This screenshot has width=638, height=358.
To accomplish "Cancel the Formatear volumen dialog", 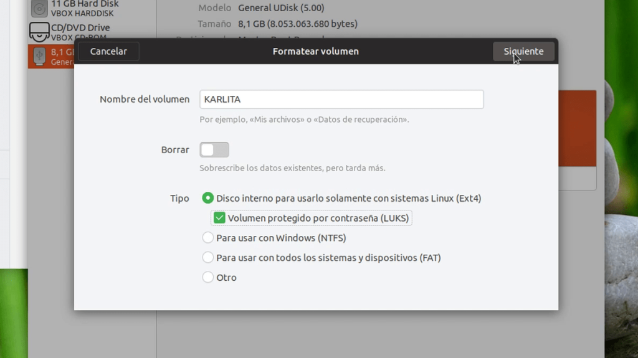I will (108, 51).
